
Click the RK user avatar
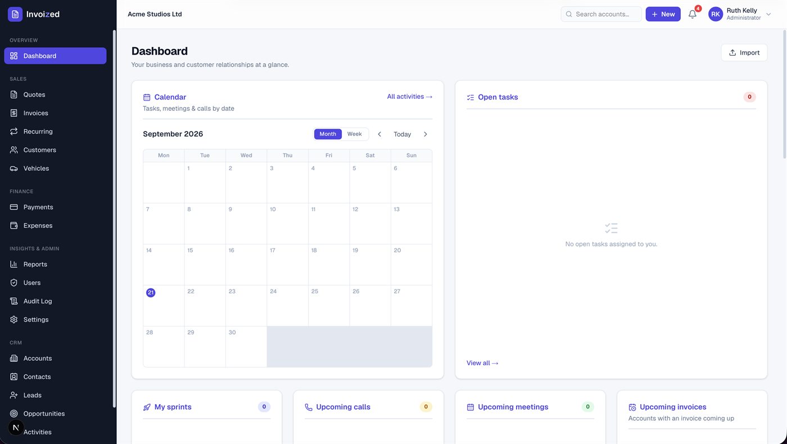pos(716,14)
